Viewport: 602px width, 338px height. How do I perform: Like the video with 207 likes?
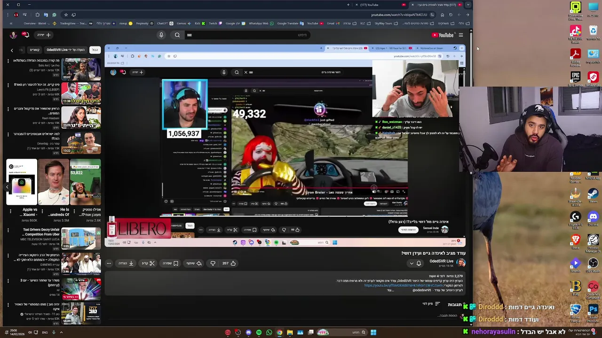point(230,263)
